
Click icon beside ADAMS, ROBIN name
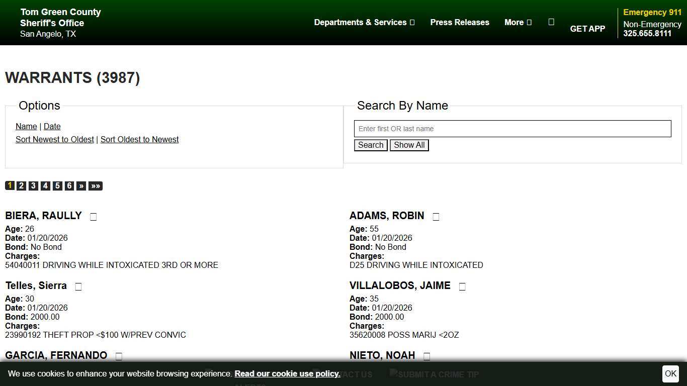pyautogui.click(x=436, y=217)
